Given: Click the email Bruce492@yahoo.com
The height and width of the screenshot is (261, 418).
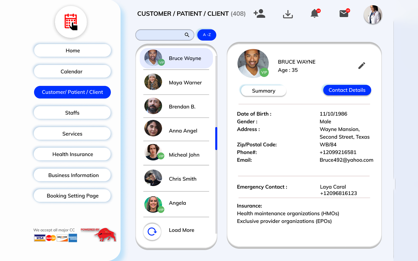Looking at the screenshot, I should click(346, 160).
